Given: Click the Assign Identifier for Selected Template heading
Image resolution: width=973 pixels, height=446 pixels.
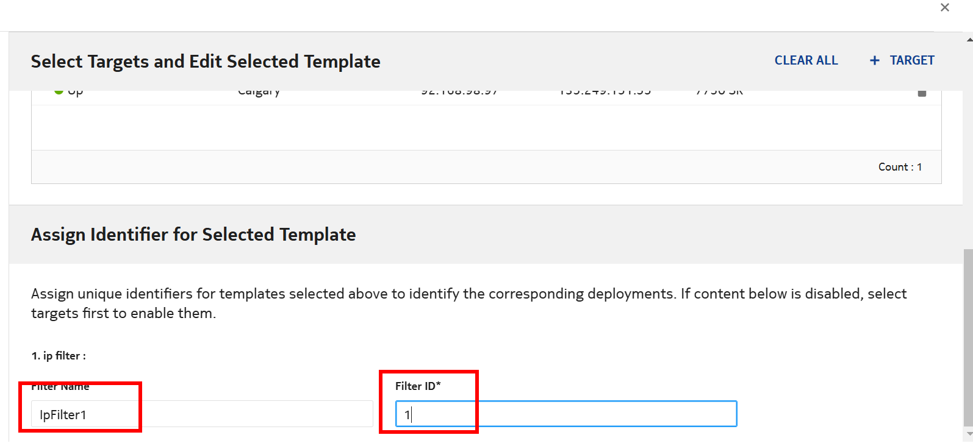Looking at the screenshot, I should pos(193,235).
